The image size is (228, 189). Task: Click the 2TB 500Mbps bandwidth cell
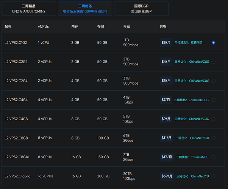131,62
